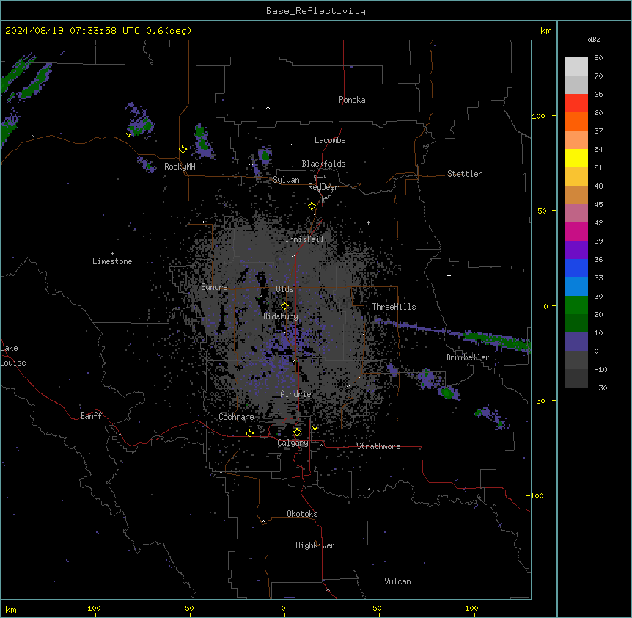Click the RockyMH label
This screenshot has height=618, width=632.
click(x=180, y=167)
